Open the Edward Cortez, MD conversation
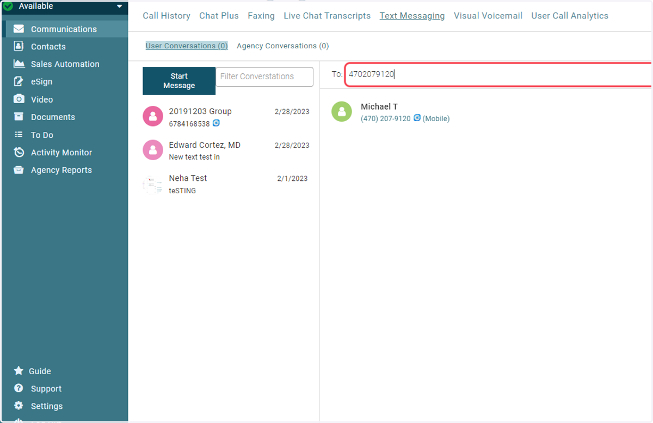The height and width of the screenshot is (423, 653). [226, 150]
